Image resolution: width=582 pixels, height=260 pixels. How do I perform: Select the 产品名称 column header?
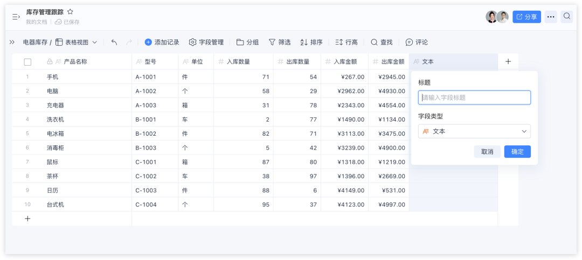click(75, 62)
